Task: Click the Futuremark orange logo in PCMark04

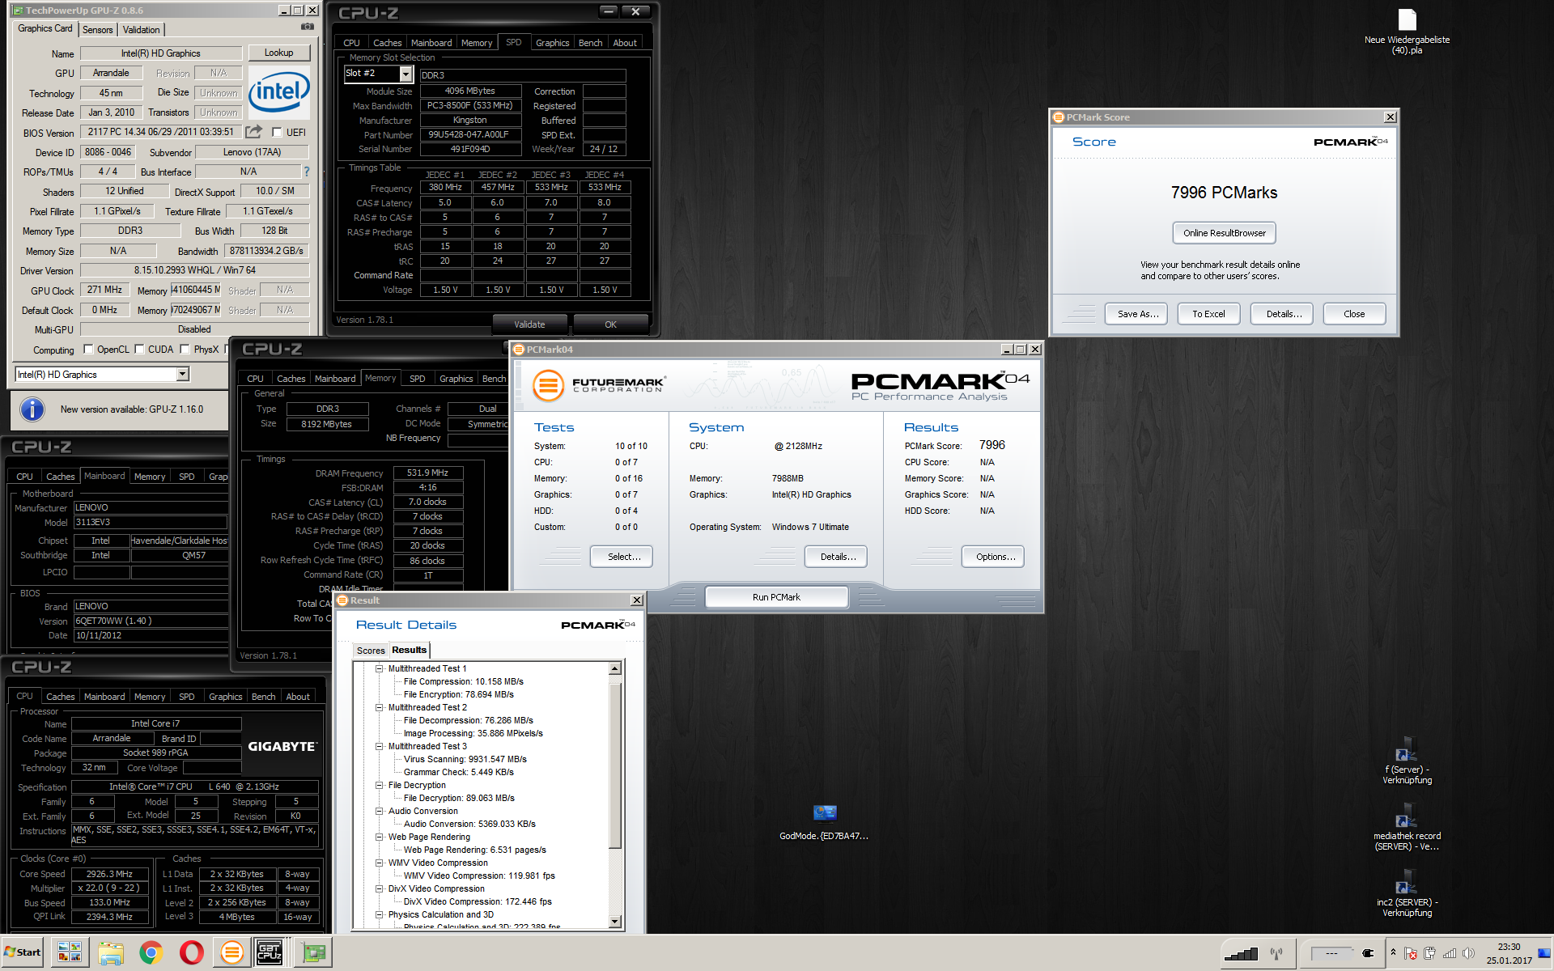Action: (x=548, y=385)
